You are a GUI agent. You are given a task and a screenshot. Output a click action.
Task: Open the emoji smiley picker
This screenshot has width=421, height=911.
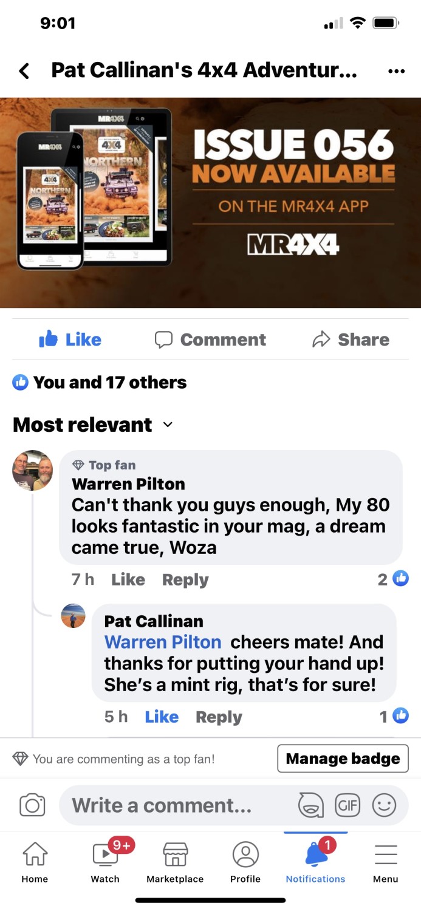click(384, 805)
